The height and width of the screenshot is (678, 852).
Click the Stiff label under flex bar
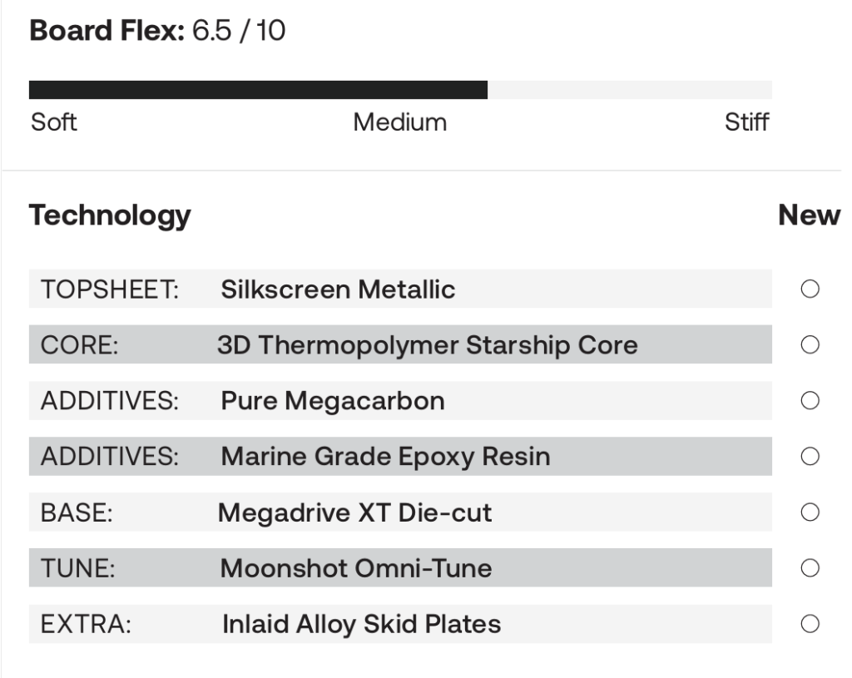coord(746,123)
